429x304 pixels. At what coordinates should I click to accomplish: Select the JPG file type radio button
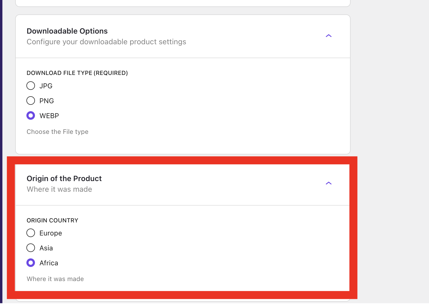click(31, 86)
